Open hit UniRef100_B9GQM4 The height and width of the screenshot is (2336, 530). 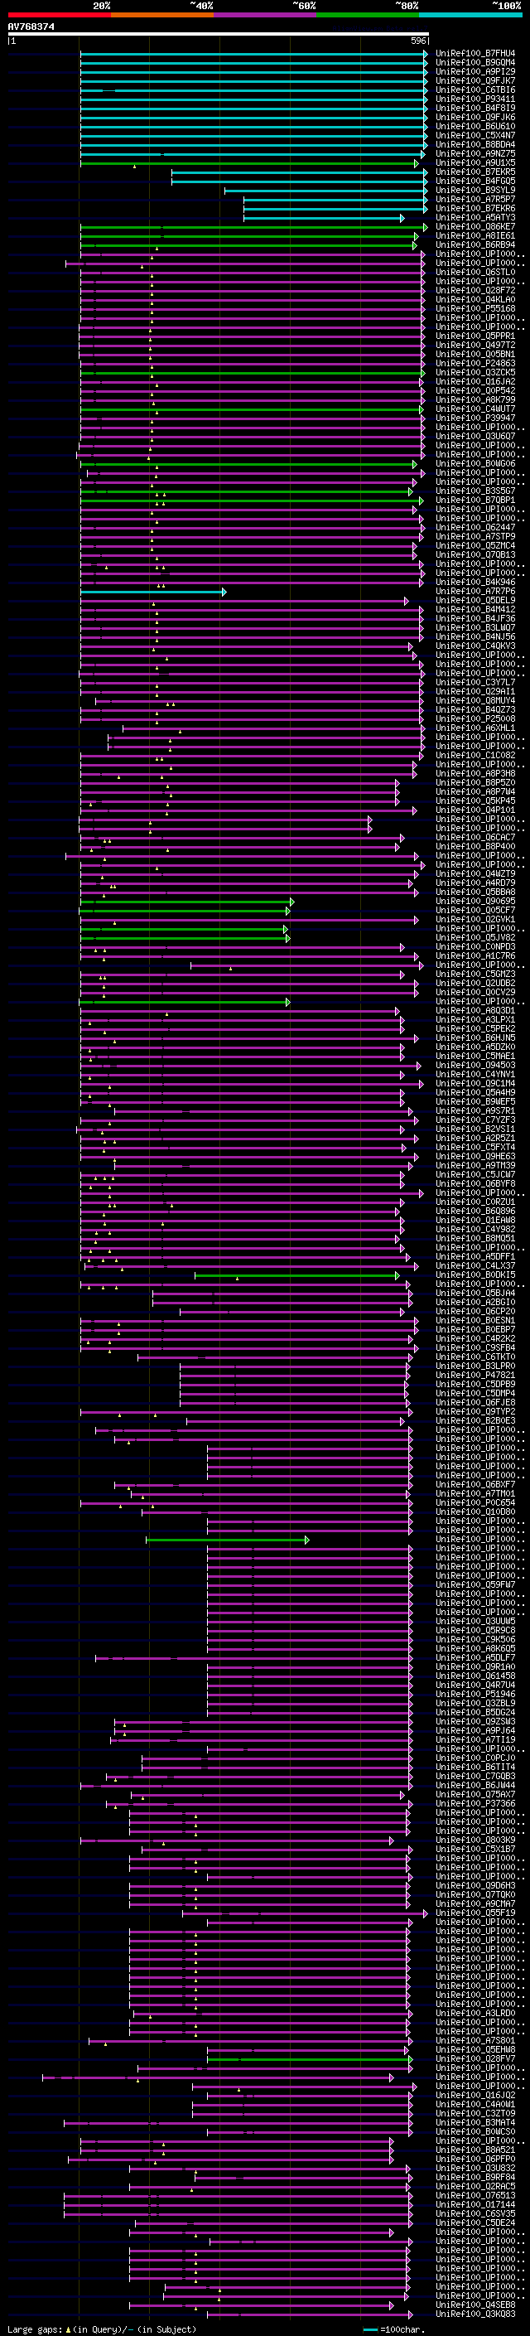[475, 63]
